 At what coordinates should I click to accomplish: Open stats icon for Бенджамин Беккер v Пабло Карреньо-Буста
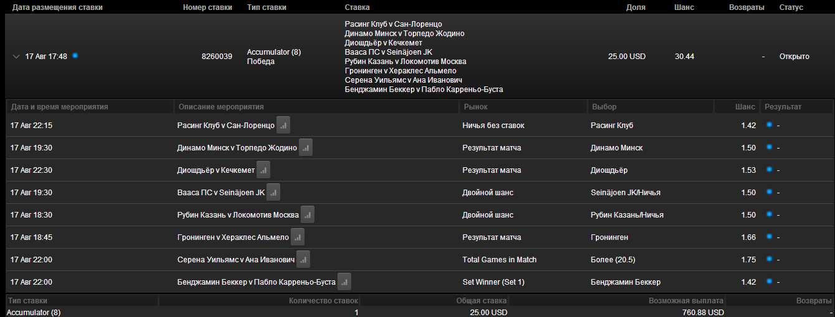(344, 282)
